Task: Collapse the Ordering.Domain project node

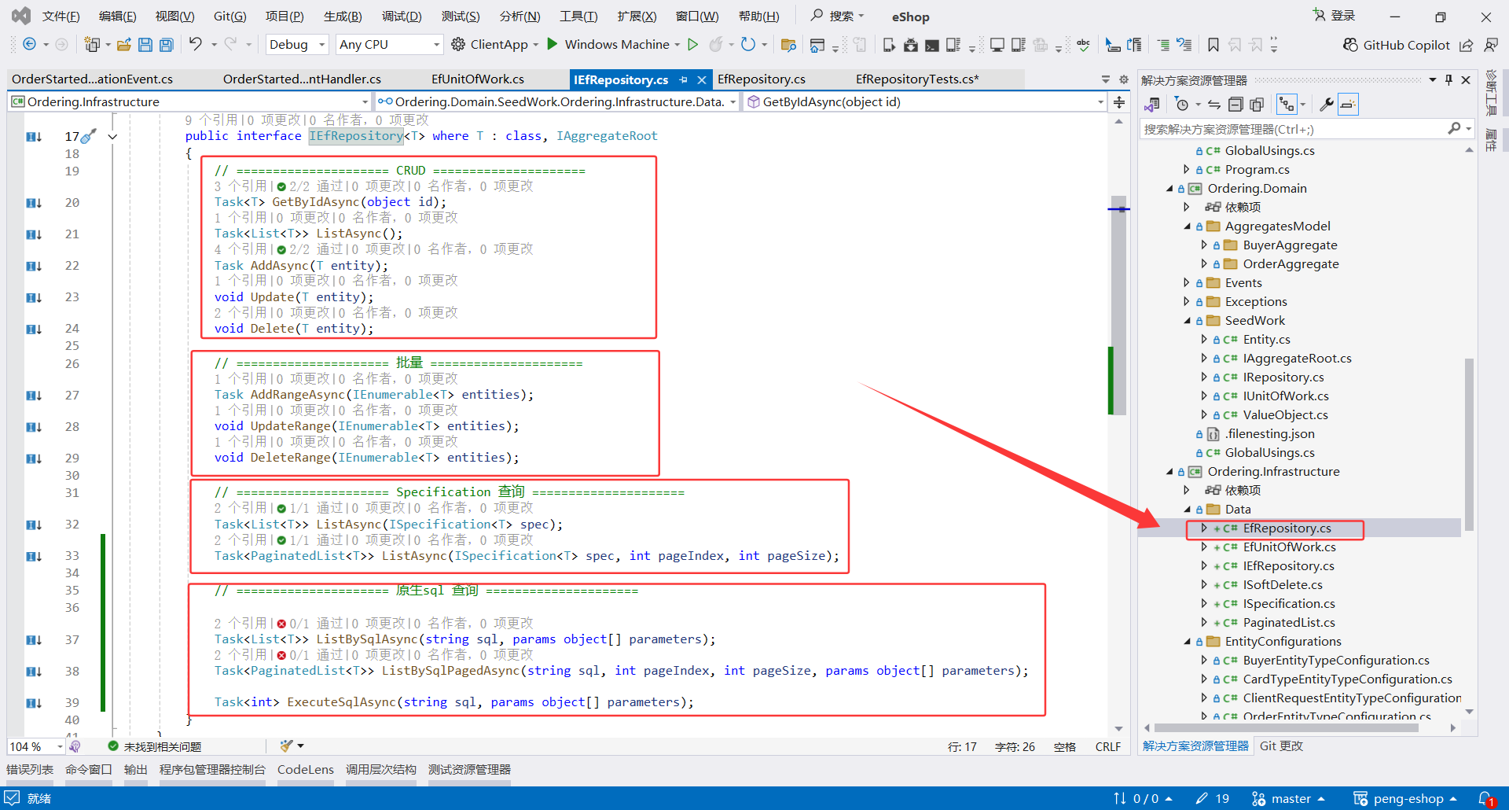Action: pyautogui.click(x=1169, y=189)
